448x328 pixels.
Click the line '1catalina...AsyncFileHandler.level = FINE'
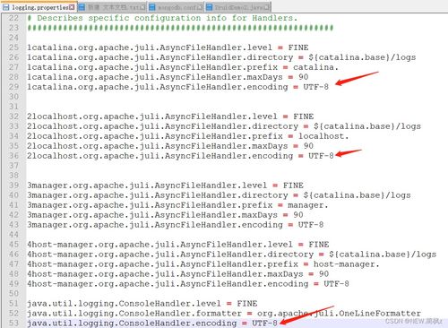tap(168, 47)
